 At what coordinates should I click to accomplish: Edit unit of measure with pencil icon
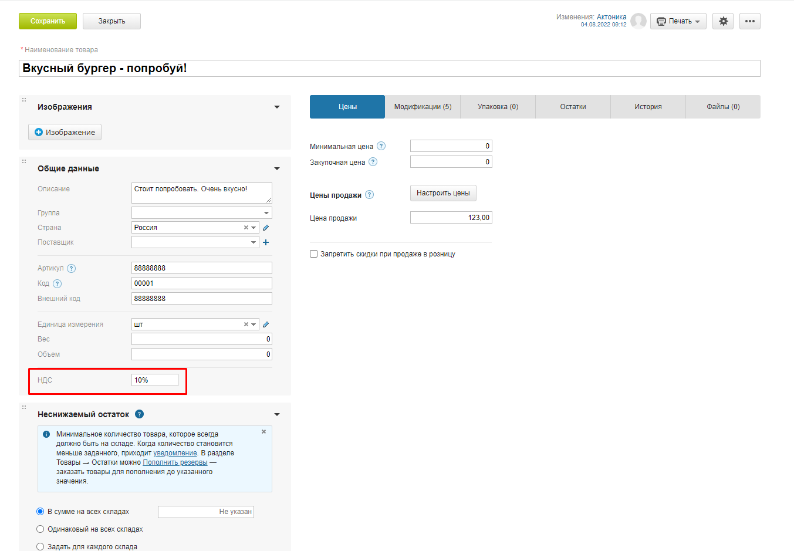[x=266, y=324]
